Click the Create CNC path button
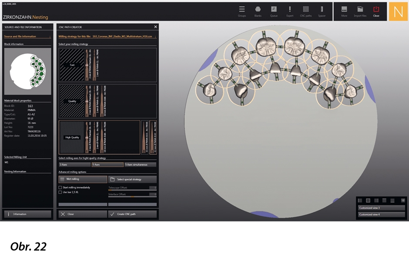 [133, 214]
